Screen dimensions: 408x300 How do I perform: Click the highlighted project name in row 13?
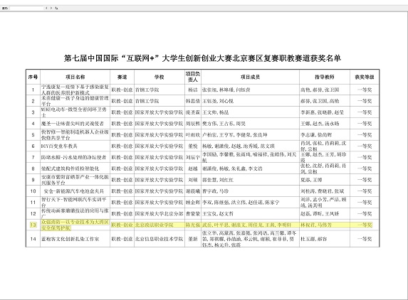[x=75, y=225]
